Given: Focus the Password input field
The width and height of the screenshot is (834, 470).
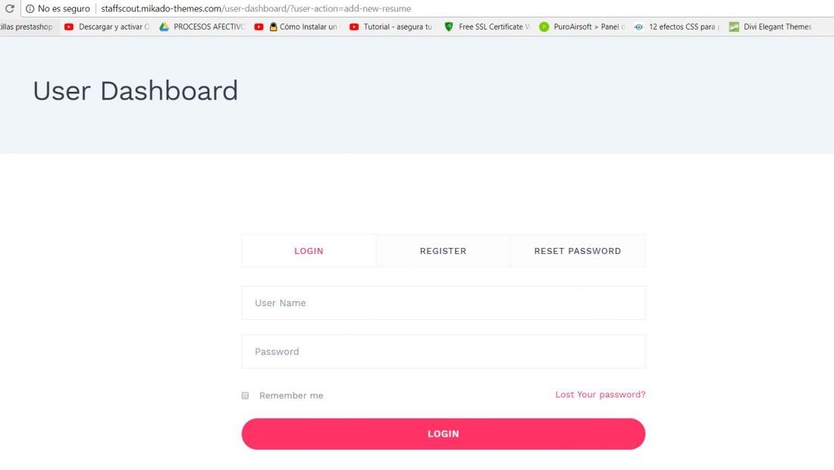Looking at the screenshot, I should tap(444, 352).
